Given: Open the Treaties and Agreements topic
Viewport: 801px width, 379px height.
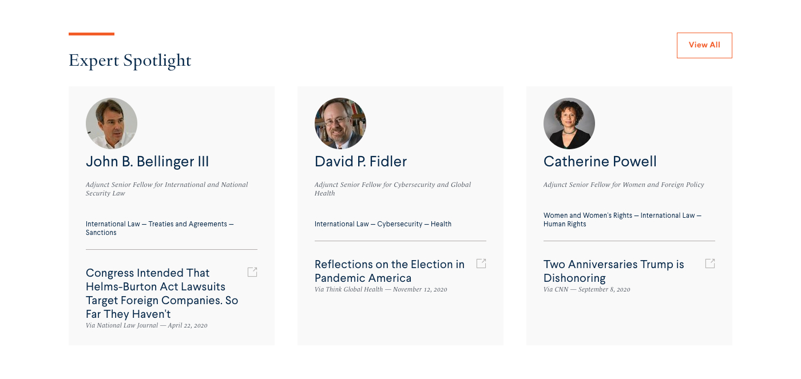Looking at the screenshot, I should coord(188,224).
